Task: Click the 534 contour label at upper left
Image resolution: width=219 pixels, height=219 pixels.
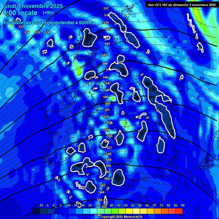Action: tap(27, 32)
